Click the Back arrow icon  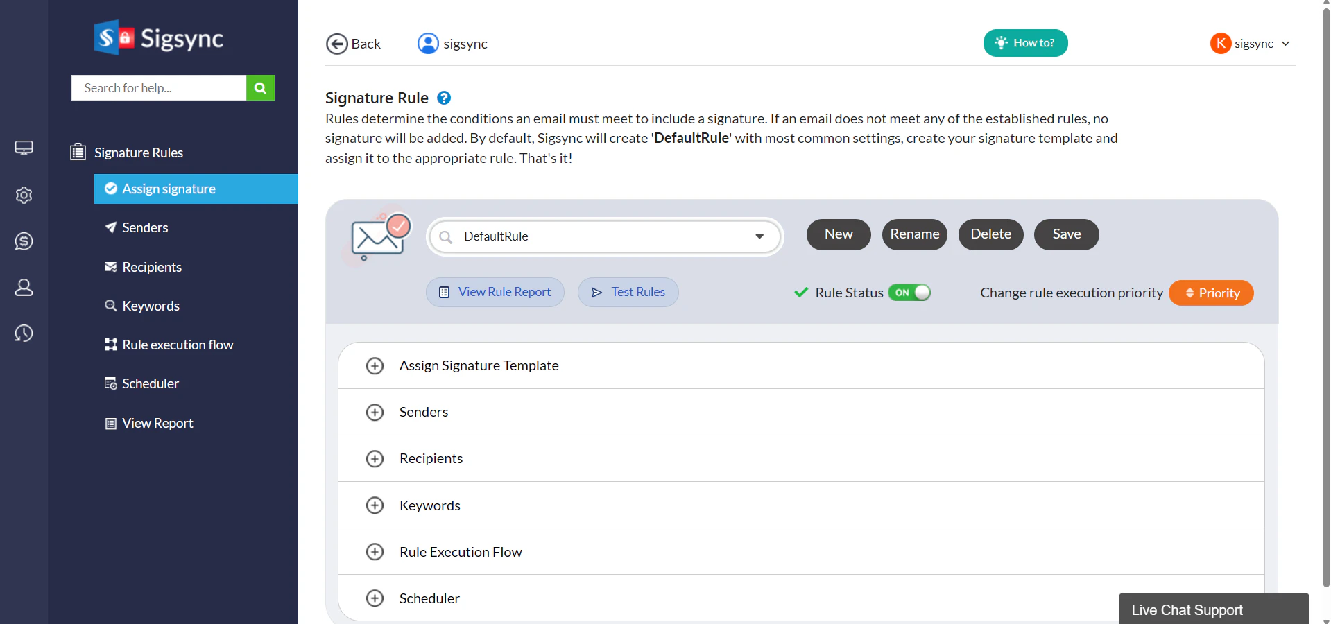click(337, 43)
